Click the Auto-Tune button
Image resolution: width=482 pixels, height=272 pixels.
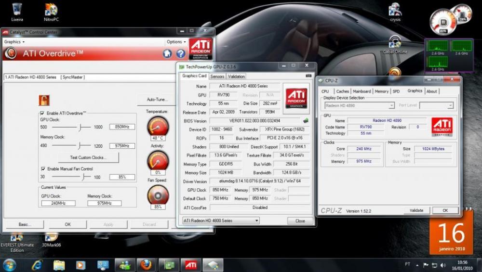coord(157,100)
